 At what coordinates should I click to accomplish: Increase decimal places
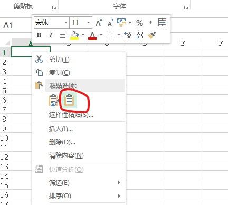tap(128, 35)
